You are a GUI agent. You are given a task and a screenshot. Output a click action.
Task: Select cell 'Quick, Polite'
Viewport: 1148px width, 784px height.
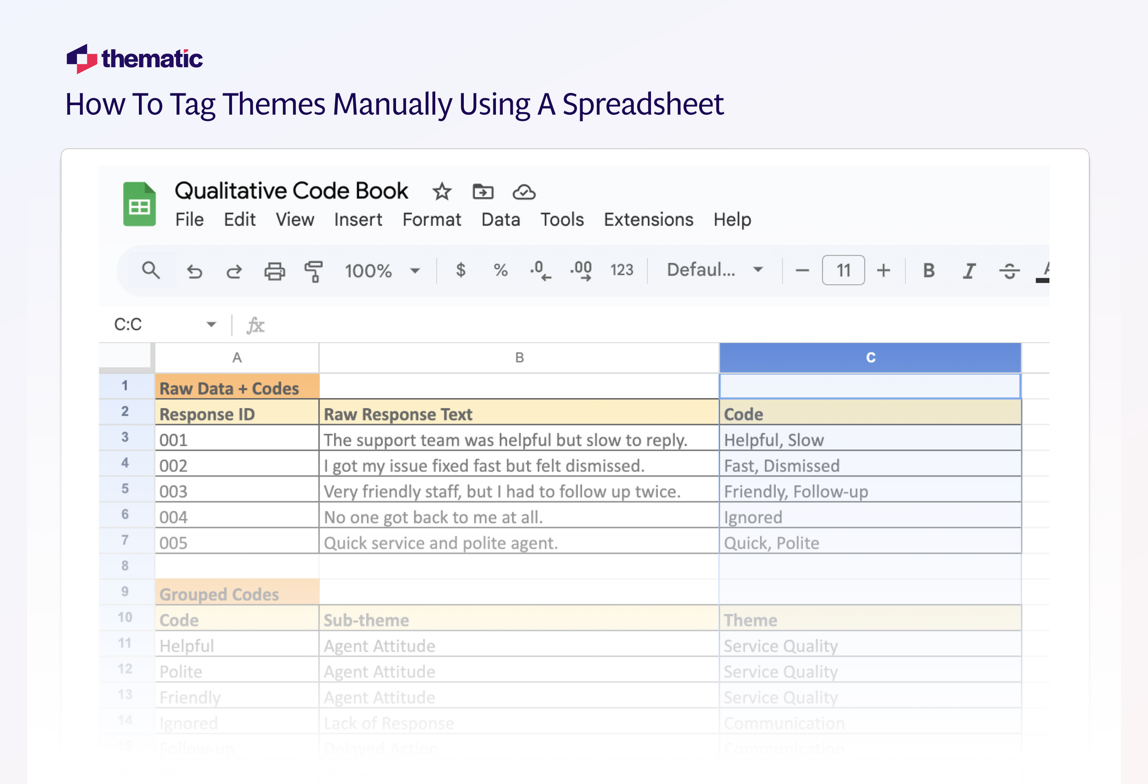pos(870,542)
